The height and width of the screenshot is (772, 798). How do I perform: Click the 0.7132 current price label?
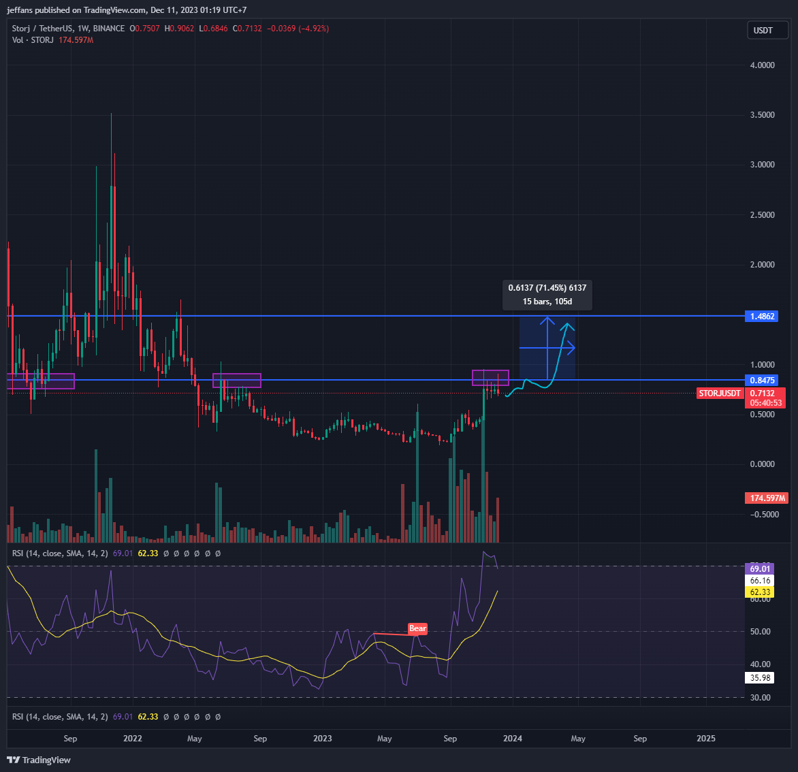pos(763,393)
